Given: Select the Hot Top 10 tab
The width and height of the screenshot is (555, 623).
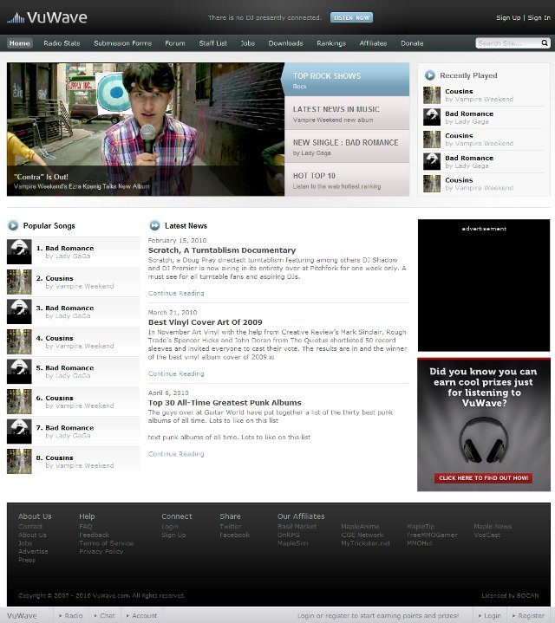Looking at the screenshot, I should tap(347, 179).
